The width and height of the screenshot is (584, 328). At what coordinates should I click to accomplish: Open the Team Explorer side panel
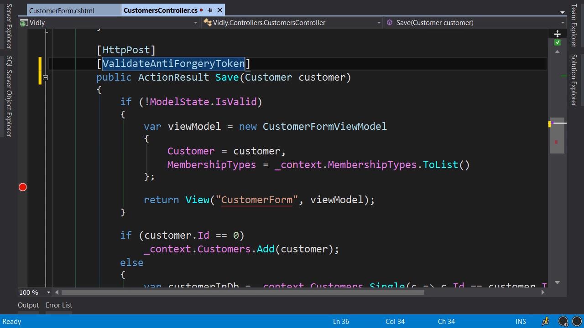click(x=574, y=25)
